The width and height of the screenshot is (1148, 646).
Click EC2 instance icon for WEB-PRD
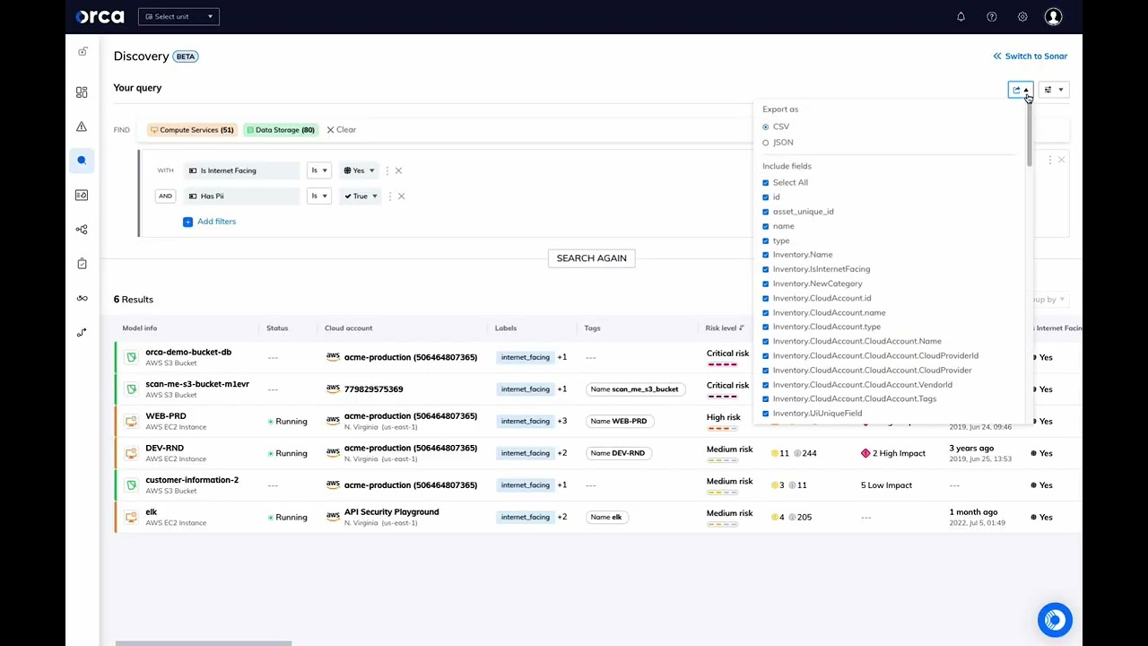coord(131,421)
